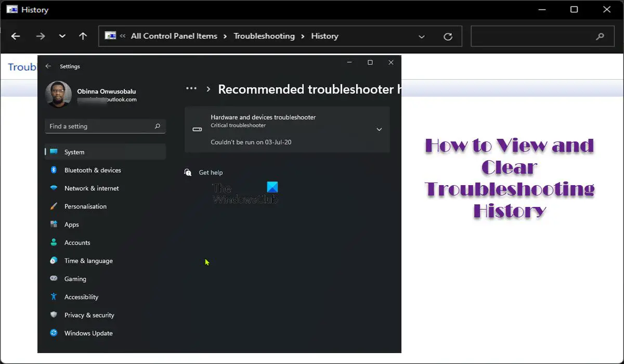
Task: Click Get help chat icon
Action: pyautogui.click(x=188, y=172)
